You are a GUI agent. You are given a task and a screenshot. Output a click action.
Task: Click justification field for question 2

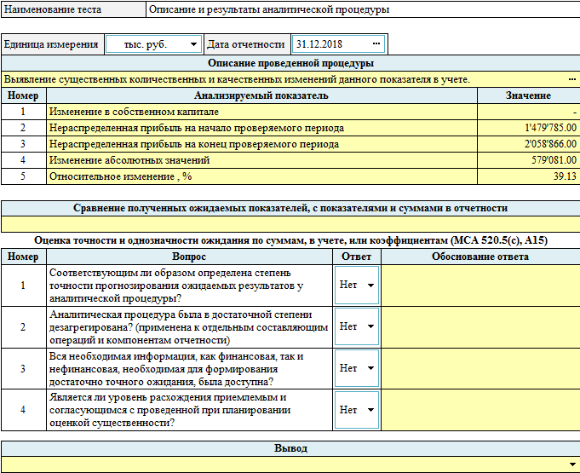[x=480, y=326]
